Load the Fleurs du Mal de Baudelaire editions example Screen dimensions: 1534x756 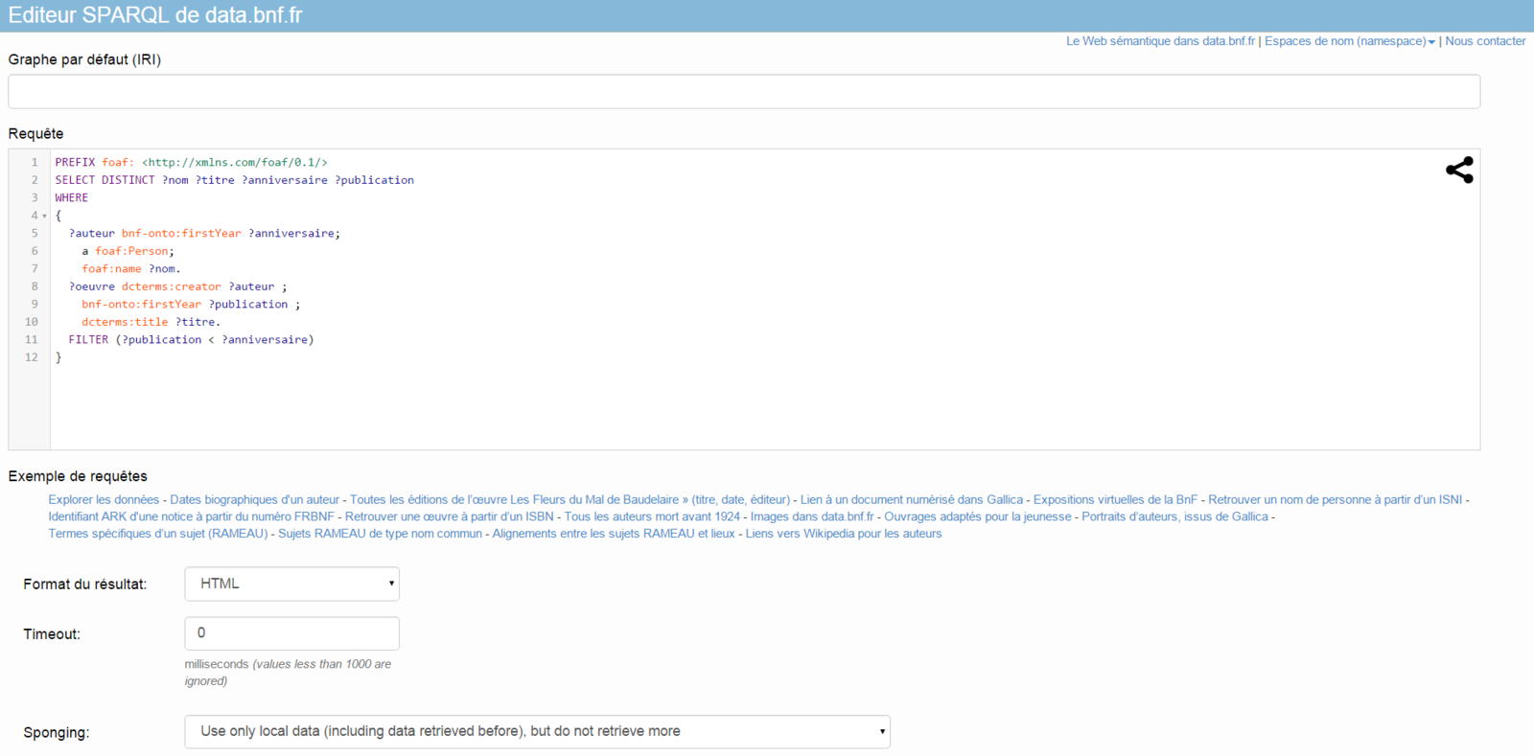tap(569, 499)
